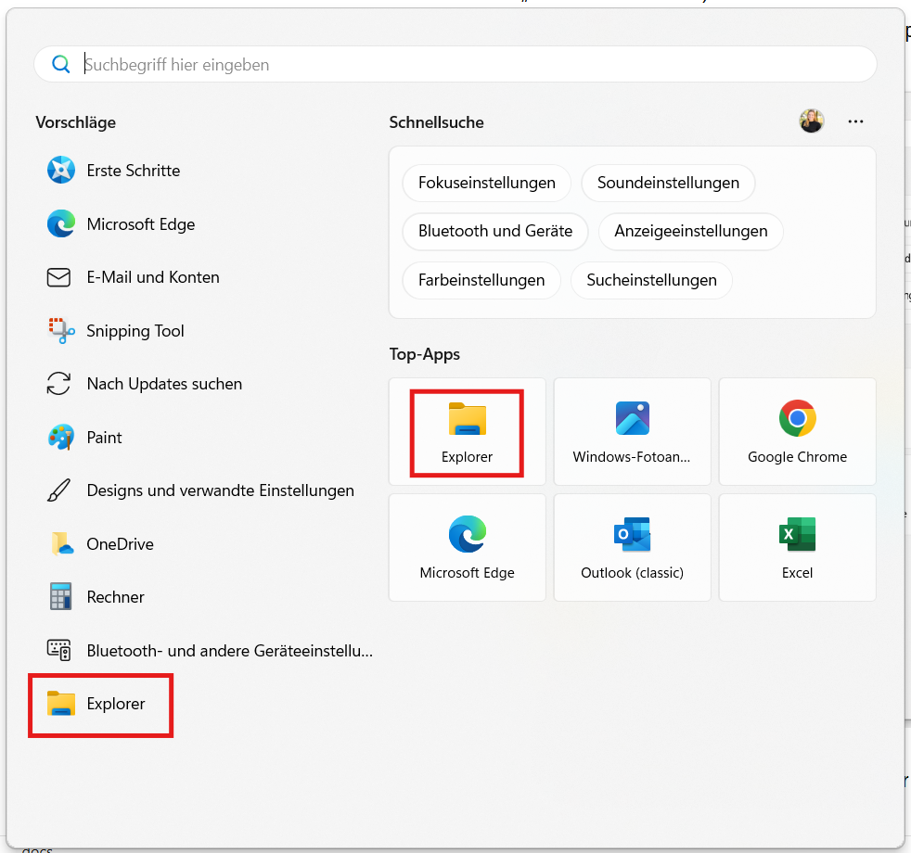Click the search magnifier icon

61,64
